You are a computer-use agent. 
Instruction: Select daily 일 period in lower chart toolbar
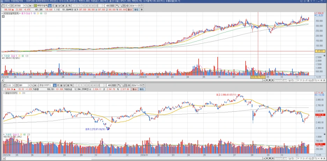tap(54, 85)
